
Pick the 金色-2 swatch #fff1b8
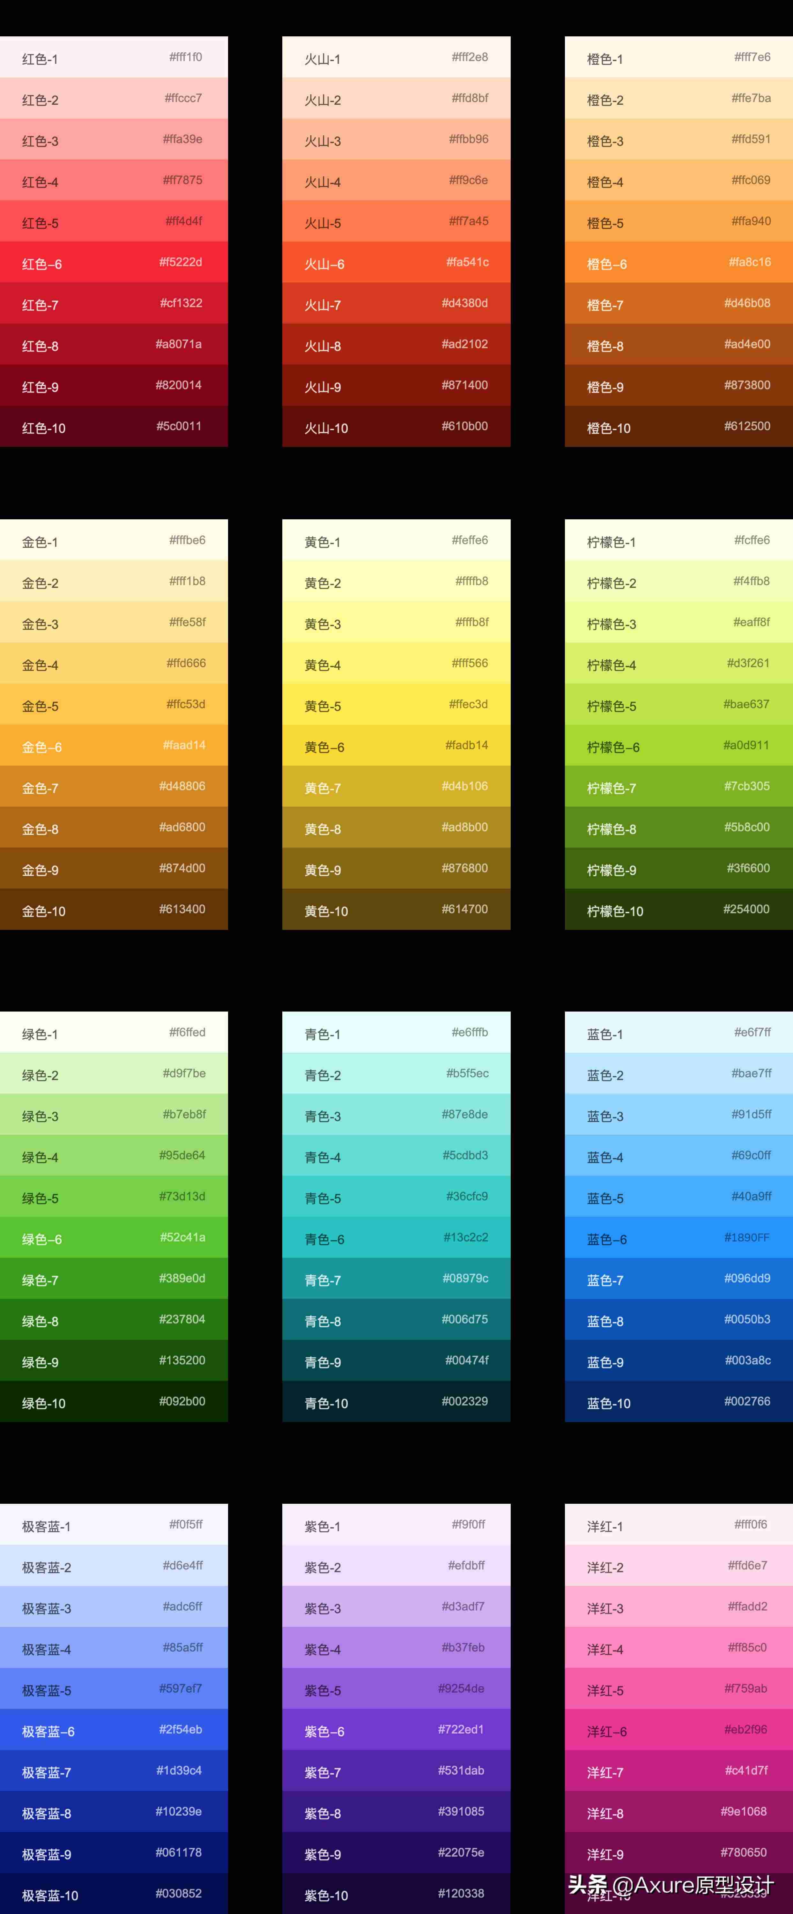pos(114,581)
